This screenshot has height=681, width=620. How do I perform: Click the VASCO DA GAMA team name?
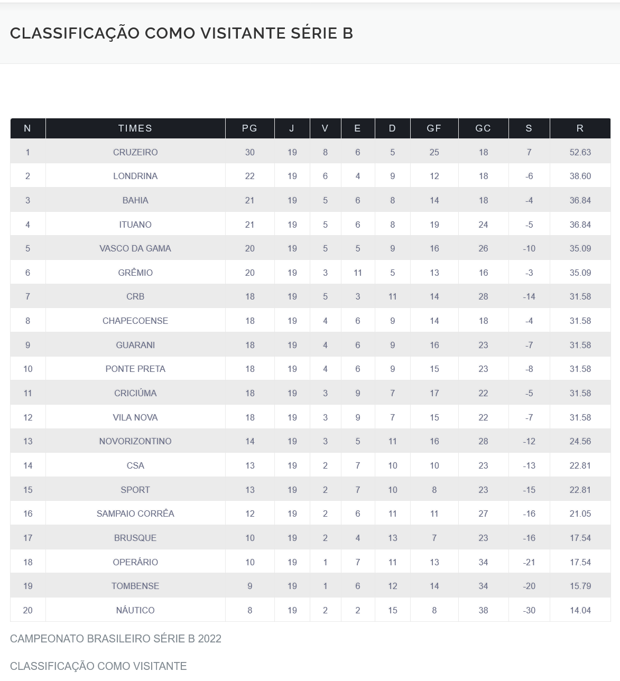[135, 248]
